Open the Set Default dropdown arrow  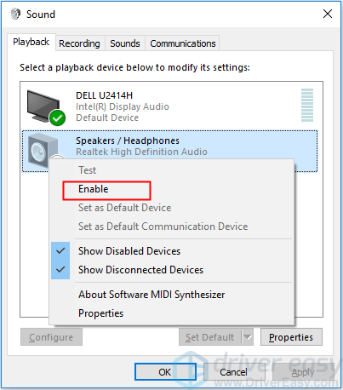[248, 337]
